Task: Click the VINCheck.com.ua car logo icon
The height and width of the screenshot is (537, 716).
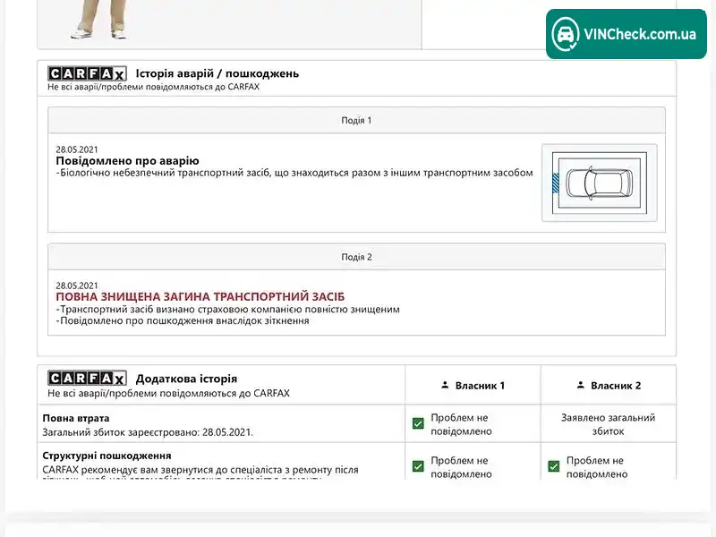Action: (566, 34)
